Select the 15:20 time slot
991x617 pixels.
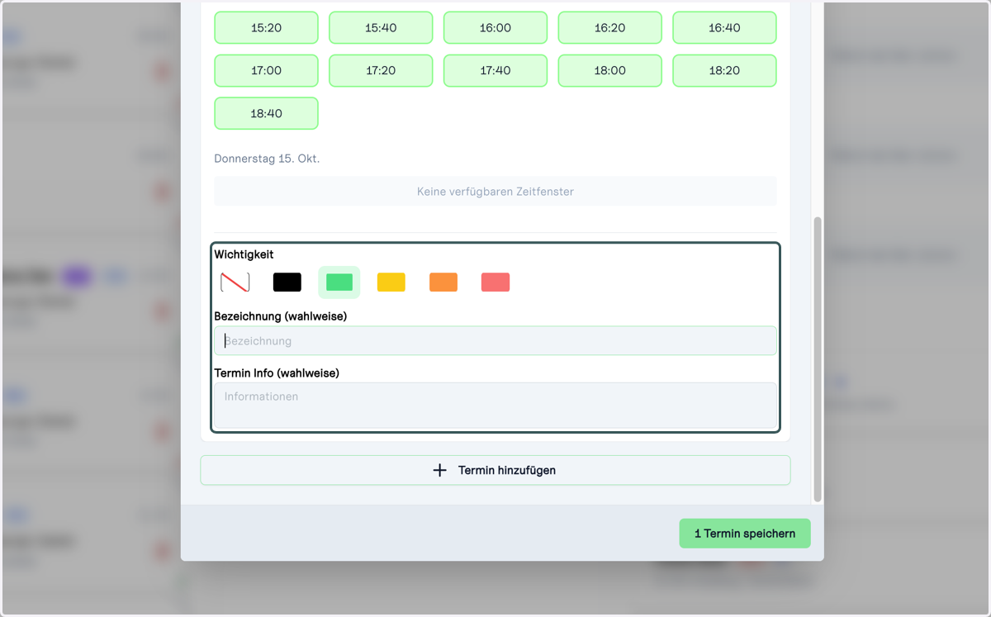tap(266, 27)
